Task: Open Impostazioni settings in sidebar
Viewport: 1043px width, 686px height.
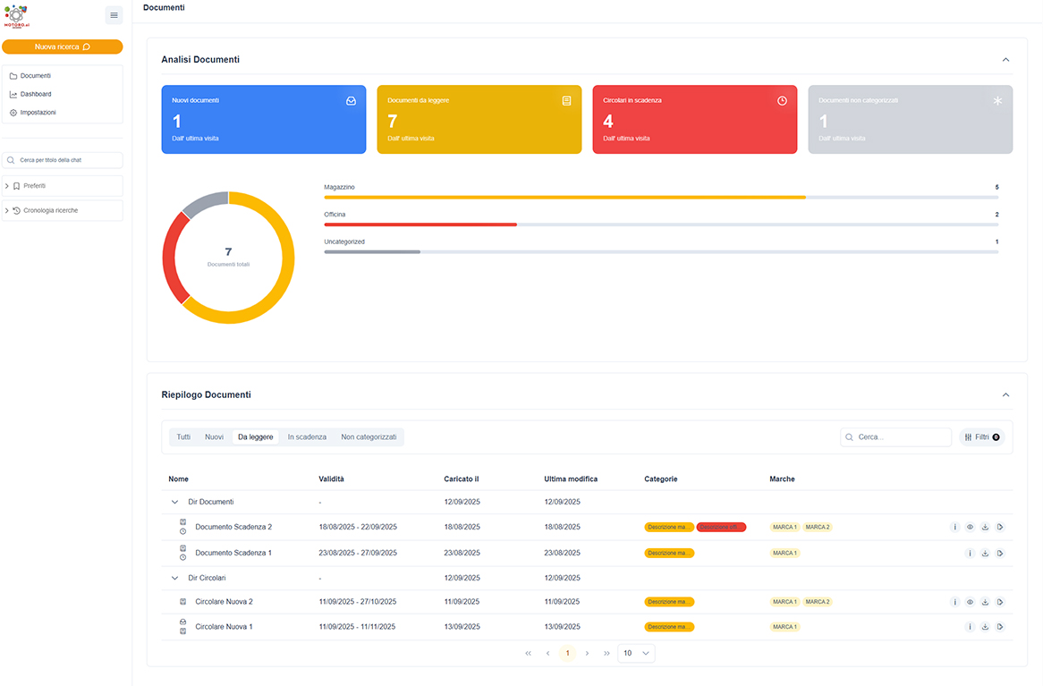Action: point(38,113)
